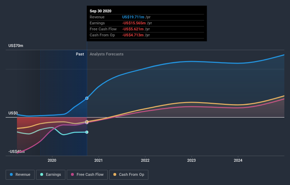Viewport: 290px width, 185px height.
Task: Click the Cash From Op orange data point
Action: click(x=87, y=121)
